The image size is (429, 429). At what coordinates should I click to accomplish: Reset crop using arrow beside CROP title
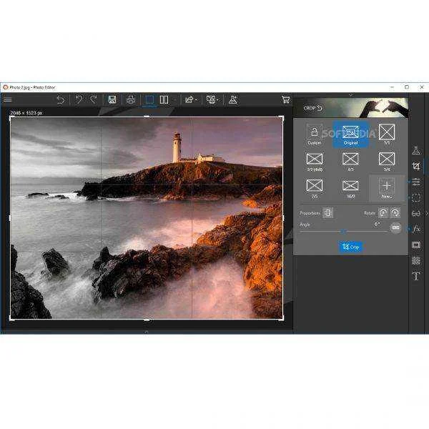pyautogui.click(x=320, y=108)
